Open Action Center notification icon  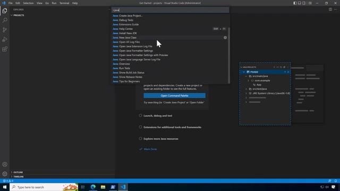pos(333,187)
